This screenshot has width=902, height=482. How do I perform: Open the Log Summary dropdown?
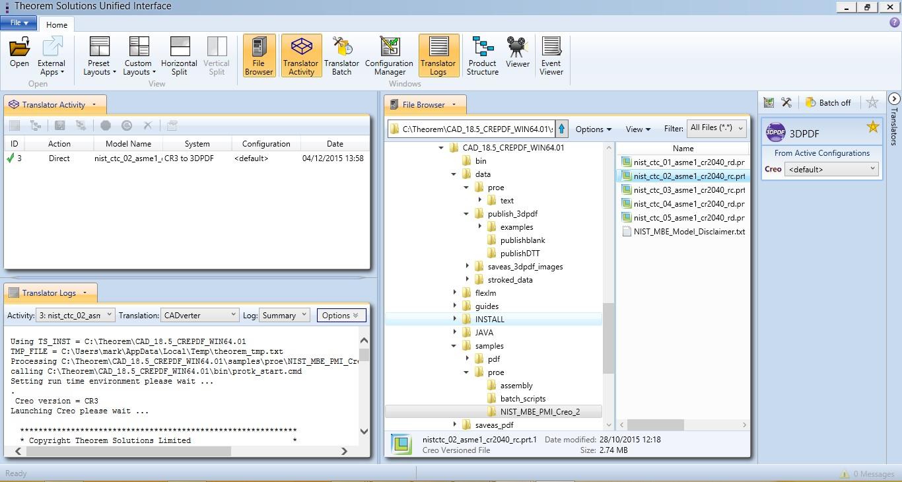click(x=284, y=315)
